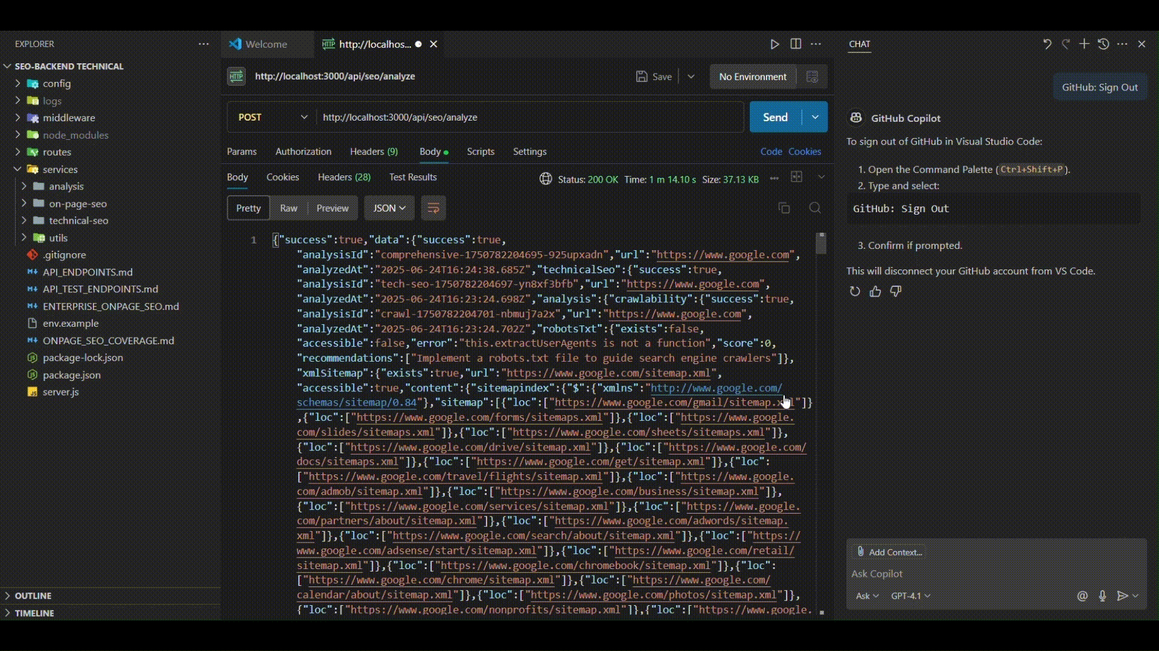This screenshot has width=1159, height=651.
Task: Click the environment quick look icon
Action: point(813,77)
